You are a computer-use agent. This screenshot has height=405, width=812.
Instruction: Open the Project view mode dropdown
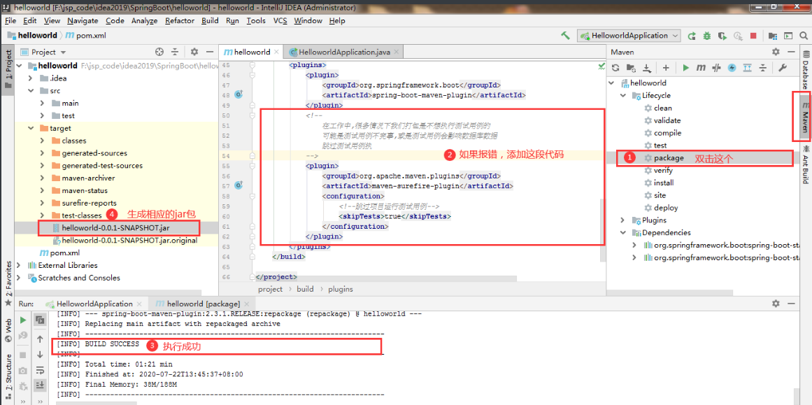(43, 52)
